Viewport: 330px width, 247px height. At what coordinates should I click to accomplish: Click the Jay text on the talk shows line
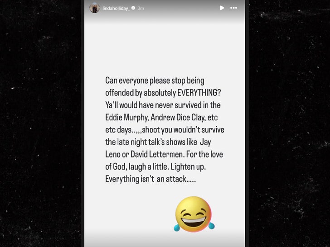[205, 142]
